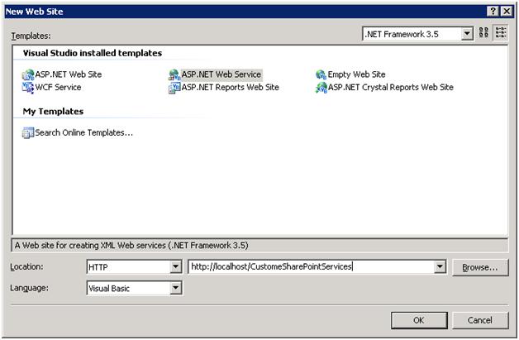Click the Cancel button
The image size is (519, 340).
(480, 320)
